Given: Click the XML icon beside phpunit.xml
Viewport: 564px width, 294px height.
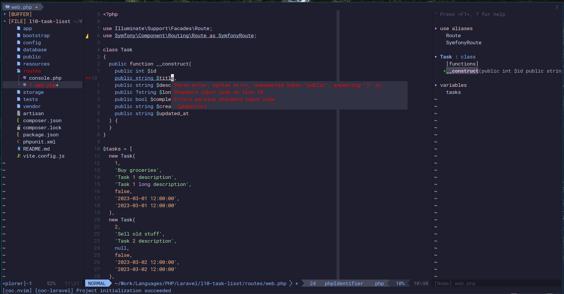Looking at the screenshot, I should coord(19,142).
